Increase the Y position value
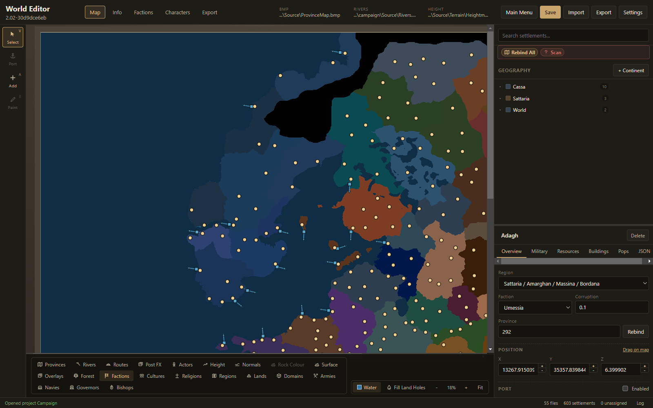 tap(593, 367)
